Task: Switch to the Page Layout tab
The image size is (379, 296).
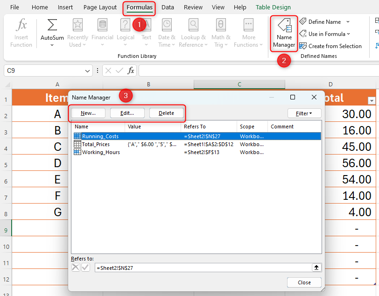Action: pos(100,7)
